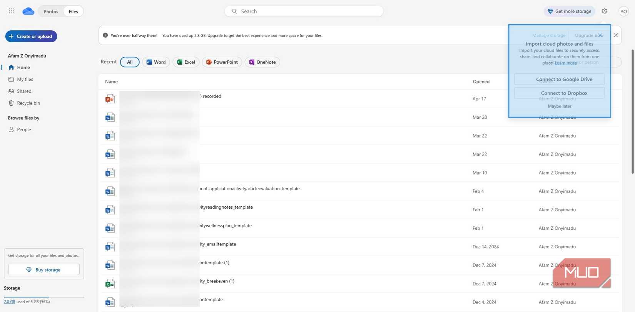Click the Word file icon for ontemplate (1)
The height and width of the screenshot is (312, 635).
pyautogui.click(x=110, y=265)
